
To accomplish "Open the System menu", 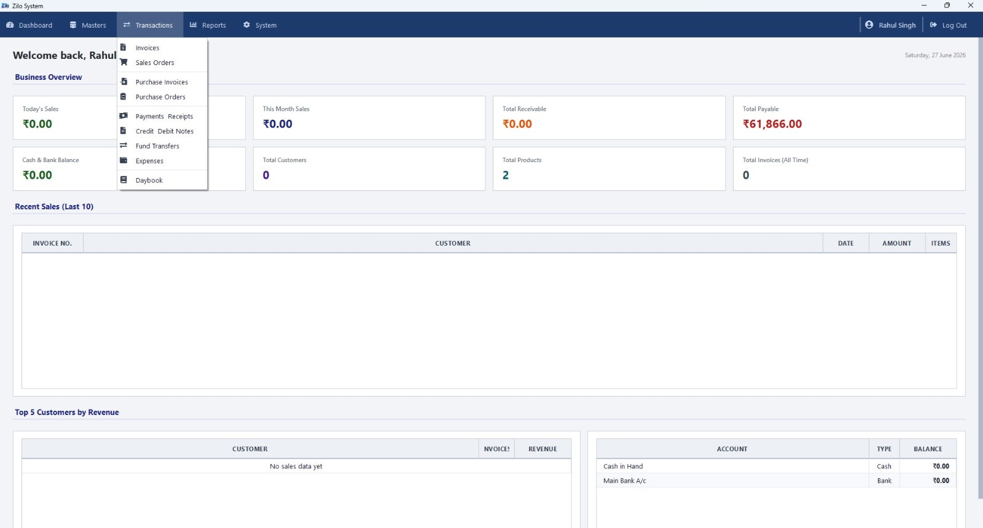I will click(x=260, y=25).
